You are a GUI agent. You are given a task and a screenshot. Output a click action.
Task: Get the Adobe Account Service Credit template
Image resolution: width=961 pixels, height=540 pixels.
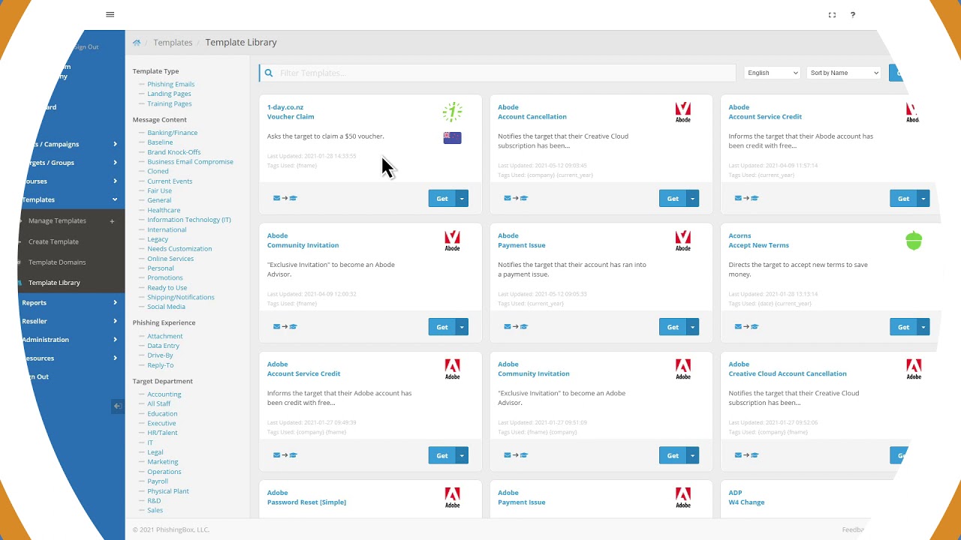(x=442, y=455)
